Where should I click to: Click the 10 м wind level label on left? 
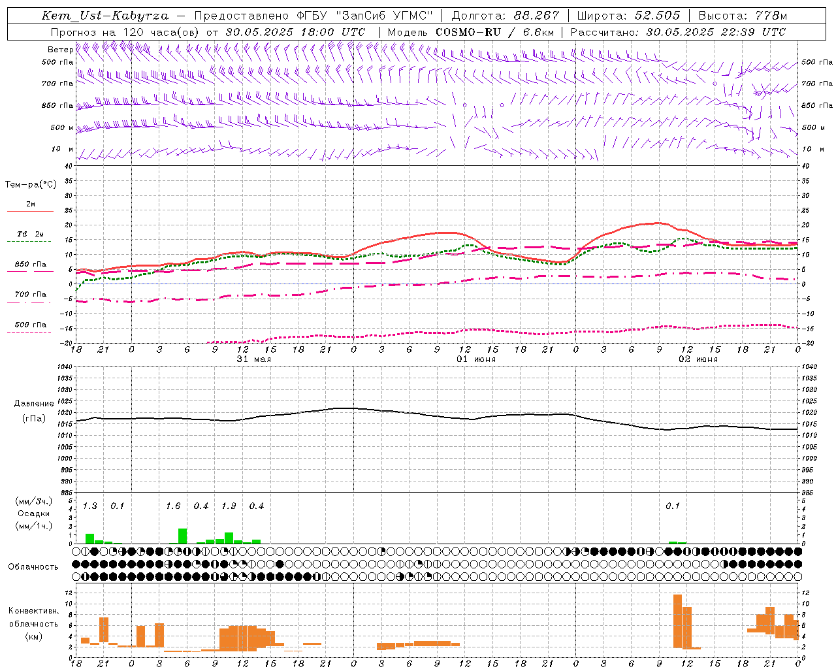coord(62,149)
